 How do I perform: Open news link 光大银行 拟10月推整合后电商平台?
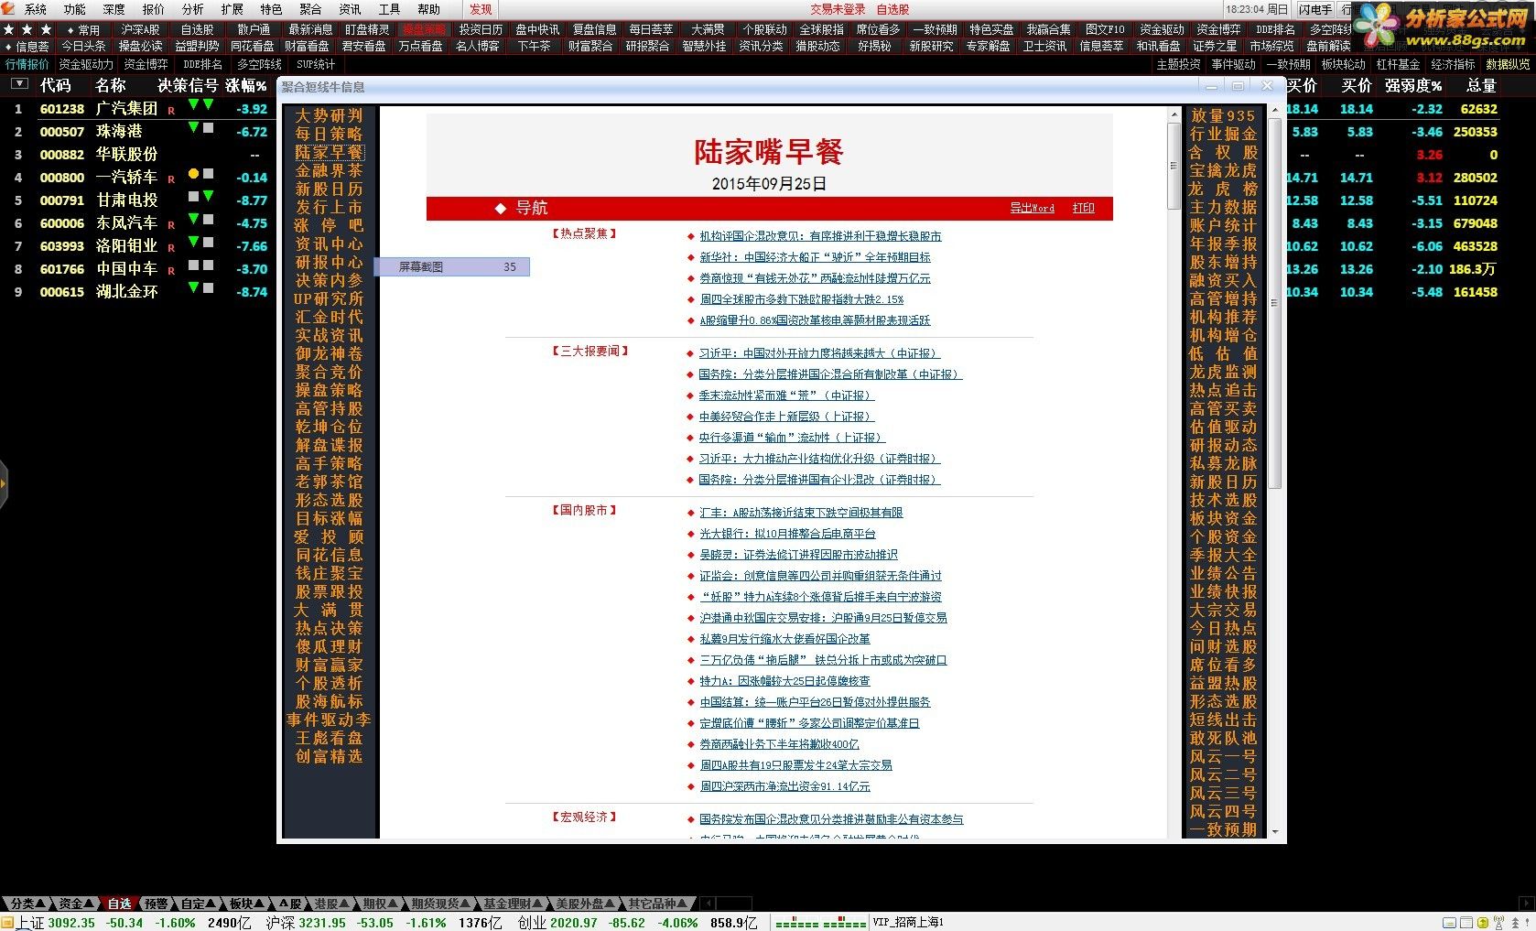click(787, 534)
